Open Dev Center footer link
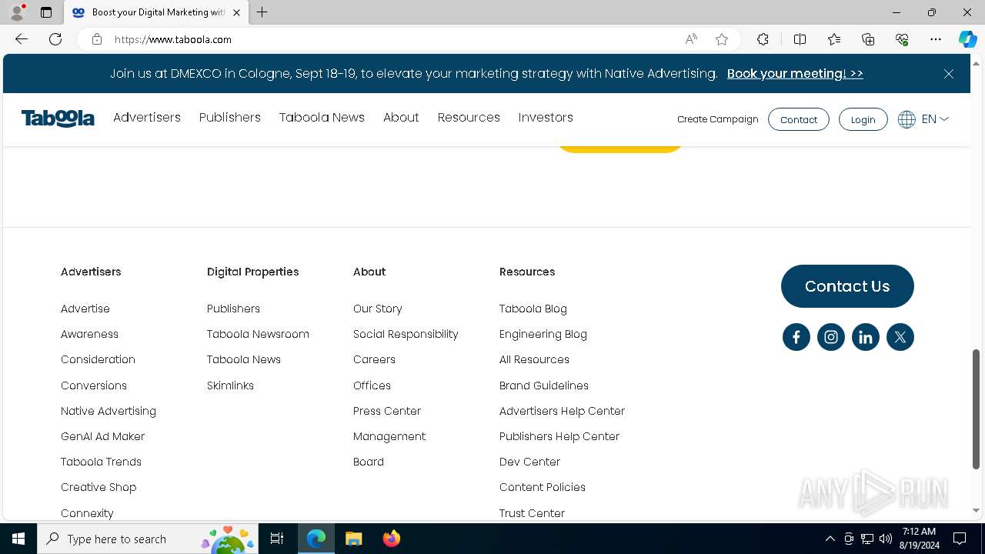Screen dimensions: 985x554 click(x=529, y=462)
